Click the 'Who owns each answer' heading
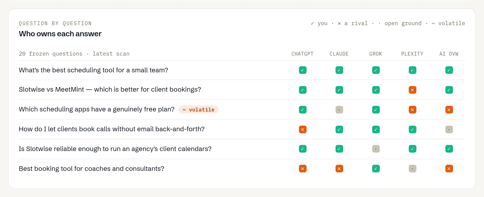The width and height of the screenshot is (484, 197). pos(60,34)
